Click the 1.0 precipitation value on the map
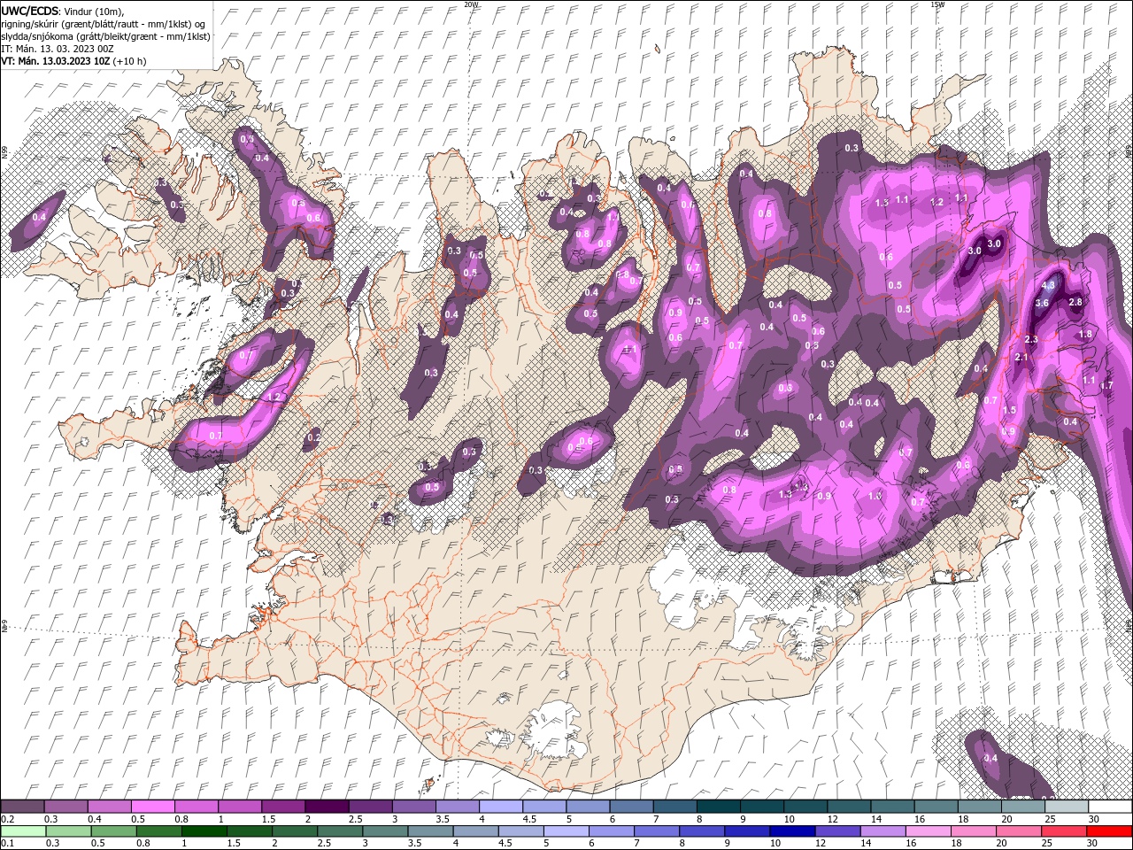Screen dimensions: 1133x850 pos(875,496)
